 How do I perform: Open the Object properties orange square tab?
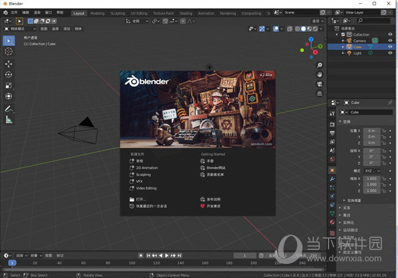click(332, 170)
